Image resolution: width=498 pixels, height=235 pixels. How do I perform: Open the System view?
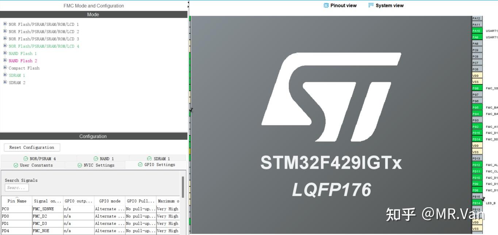(386, 5)
